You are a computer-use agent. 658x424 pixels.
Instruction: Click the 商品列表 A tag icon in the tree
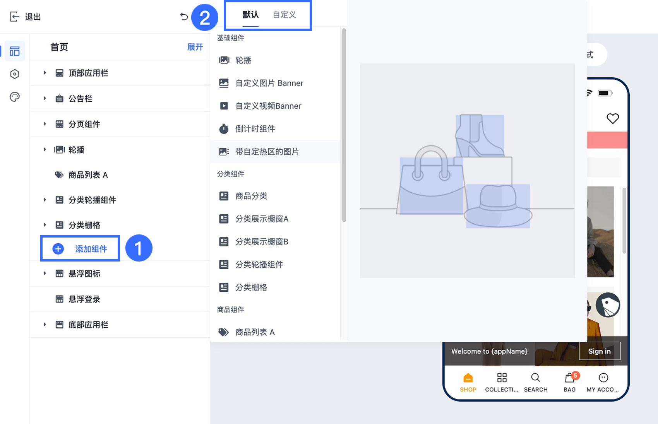click(59, 175)
